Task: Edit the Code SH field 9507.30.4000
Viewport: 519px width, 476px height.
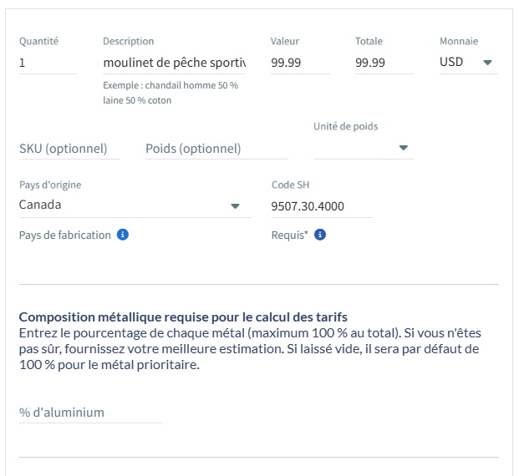Action: [x=321, y=206]
